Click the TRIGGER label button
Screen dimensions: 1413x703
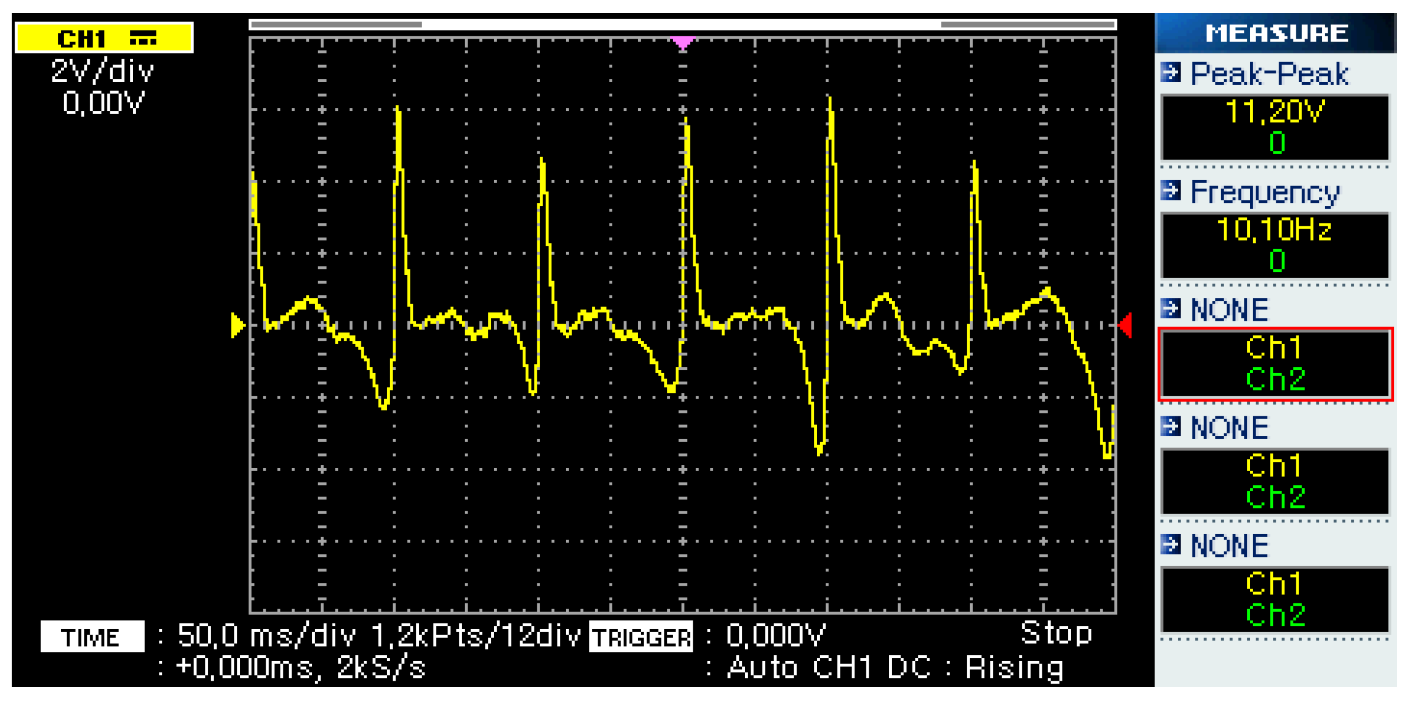pos(641,637)
